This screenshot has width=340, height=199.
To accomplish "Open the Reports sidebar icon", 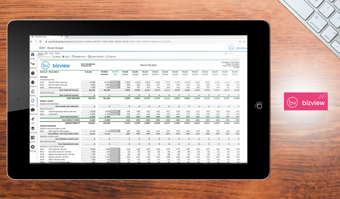I will point(33,92).
